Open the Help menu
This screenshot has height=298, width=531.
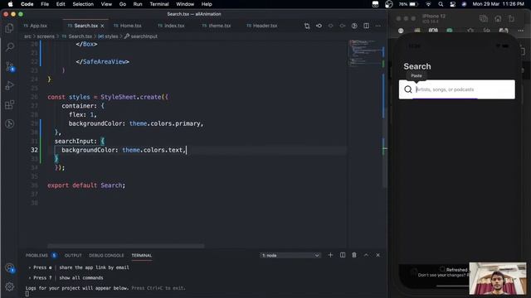(x=207, y=4)
